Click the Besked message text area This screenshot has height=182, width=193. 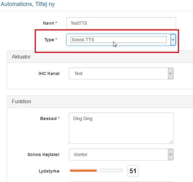(121, 128)
